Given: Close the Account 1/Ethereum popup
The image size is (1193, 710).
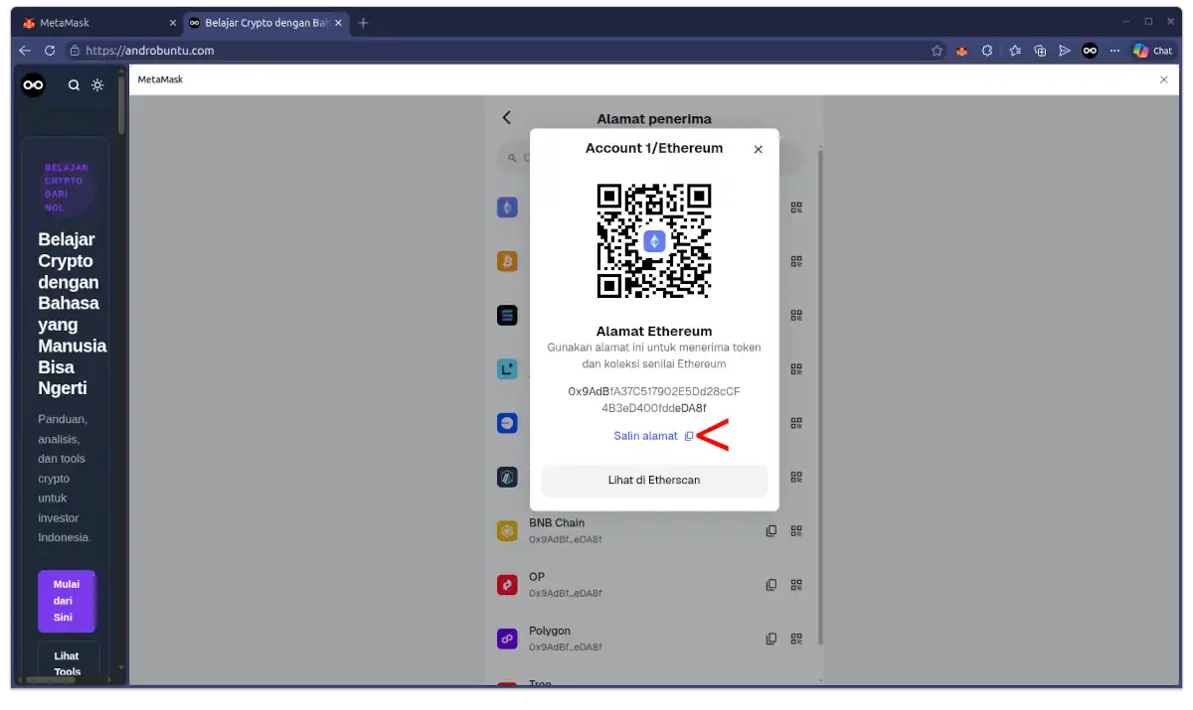Looking at the screenshot, I should pos(758,149).
